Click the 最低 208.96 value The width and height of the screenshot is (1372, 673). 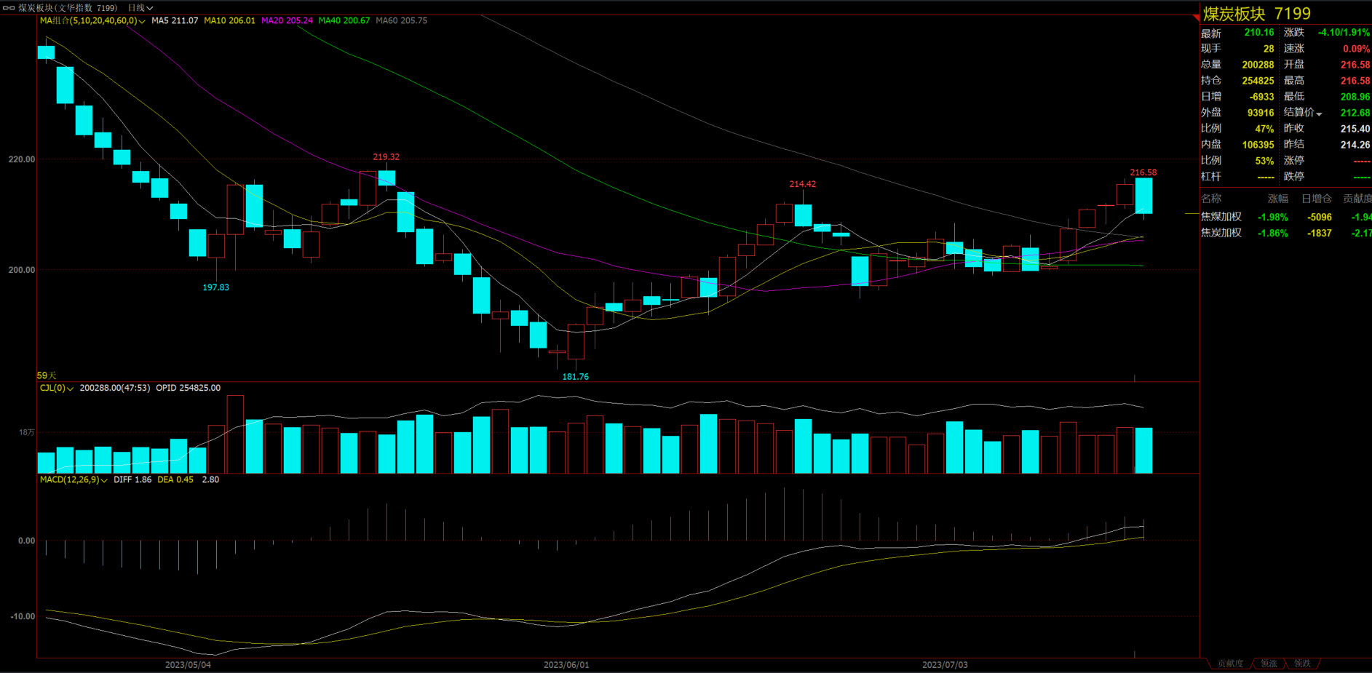pos(1355,97)
